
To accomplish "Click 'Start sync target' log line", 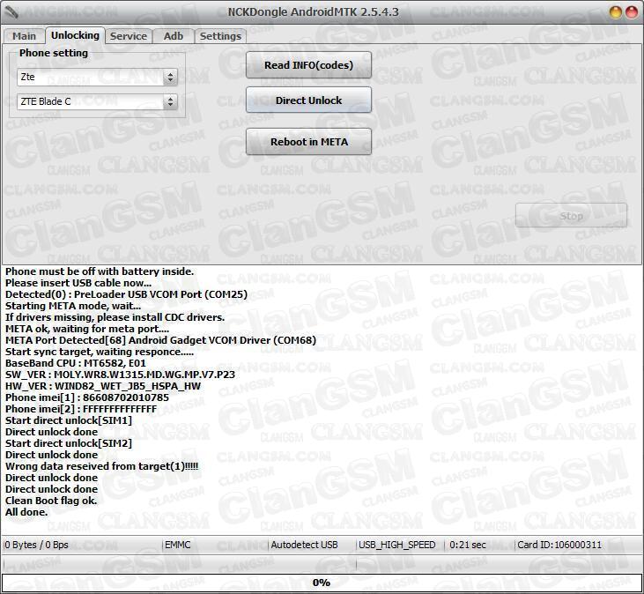I will click(100, 352).
